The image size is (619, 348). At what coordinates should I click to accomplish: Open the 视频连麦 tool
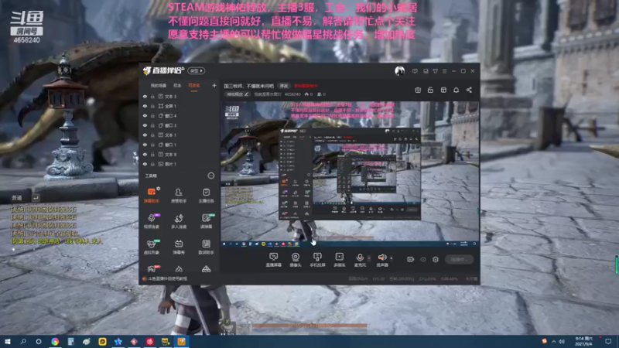(152, 221)
